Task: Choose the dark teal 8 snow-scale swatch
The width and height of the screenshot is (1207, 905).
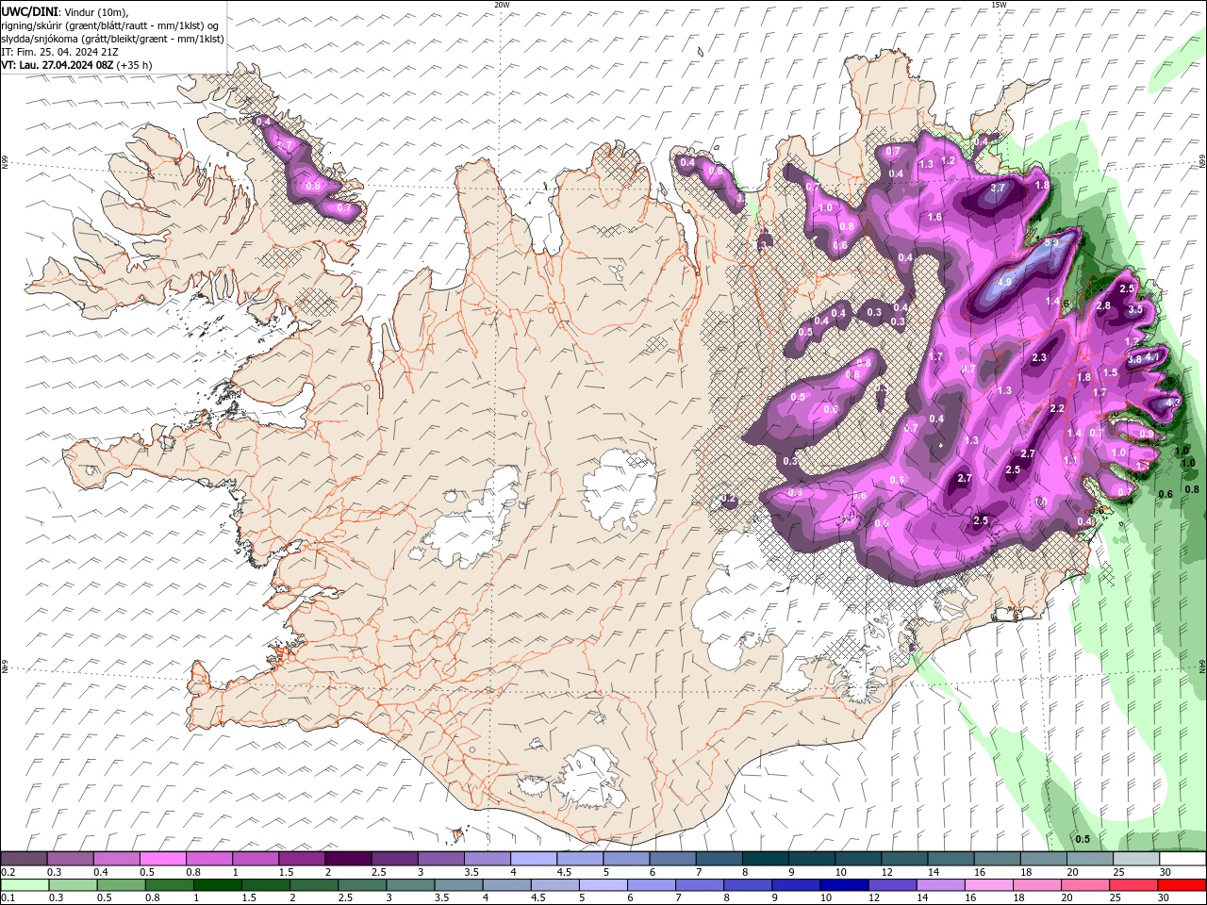Action: (x=765, y=860)
